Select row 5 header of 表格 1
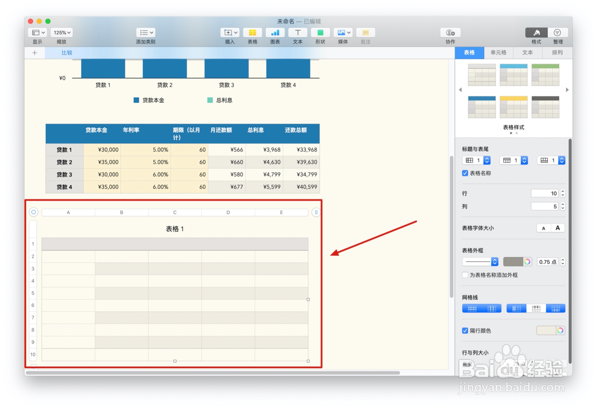The width and height of the screenshot is (597, 408). (x=33, y=293)
